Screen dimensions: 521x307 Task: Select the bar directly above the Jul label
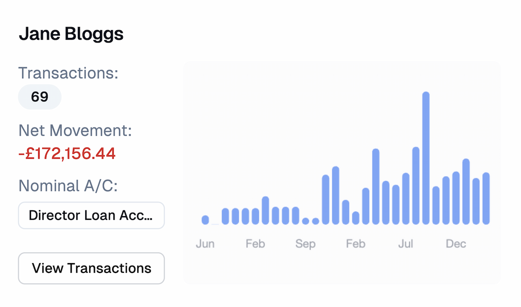click(x=406, y=199)
